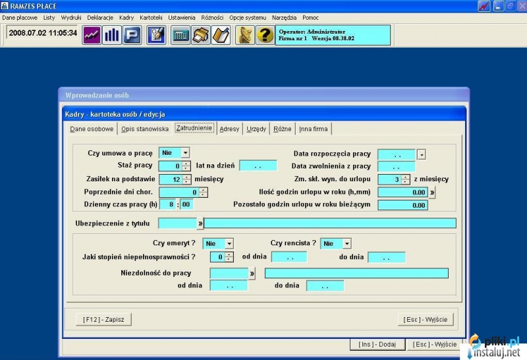Click the [Ins] - Dodaj button
The height and width of the screenshot is (360, 527).
(x=377, y=344)
